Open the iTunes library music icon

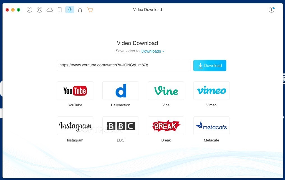29,10
